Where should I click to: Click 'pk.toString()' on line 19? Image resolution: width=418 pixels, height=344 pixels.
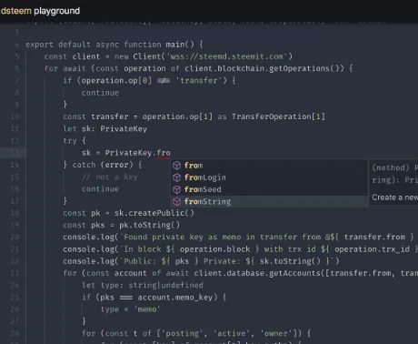149,225
